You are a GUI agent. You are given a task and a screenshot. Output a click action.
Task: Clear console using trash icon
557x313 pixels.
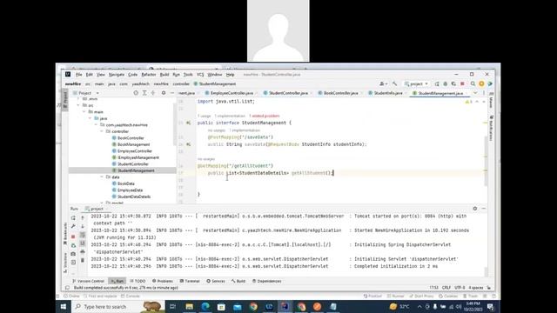click(x=83, y=261)
